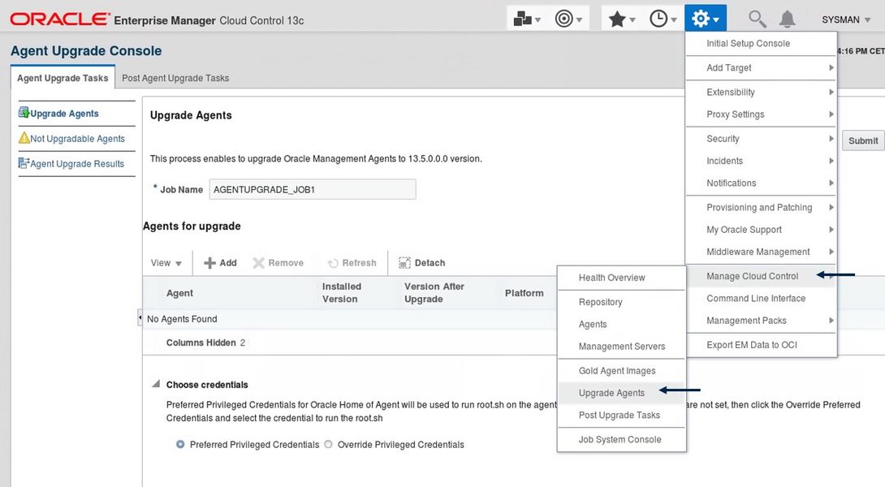
Task: Expand the Extensibility submenu
Action: 831,92
